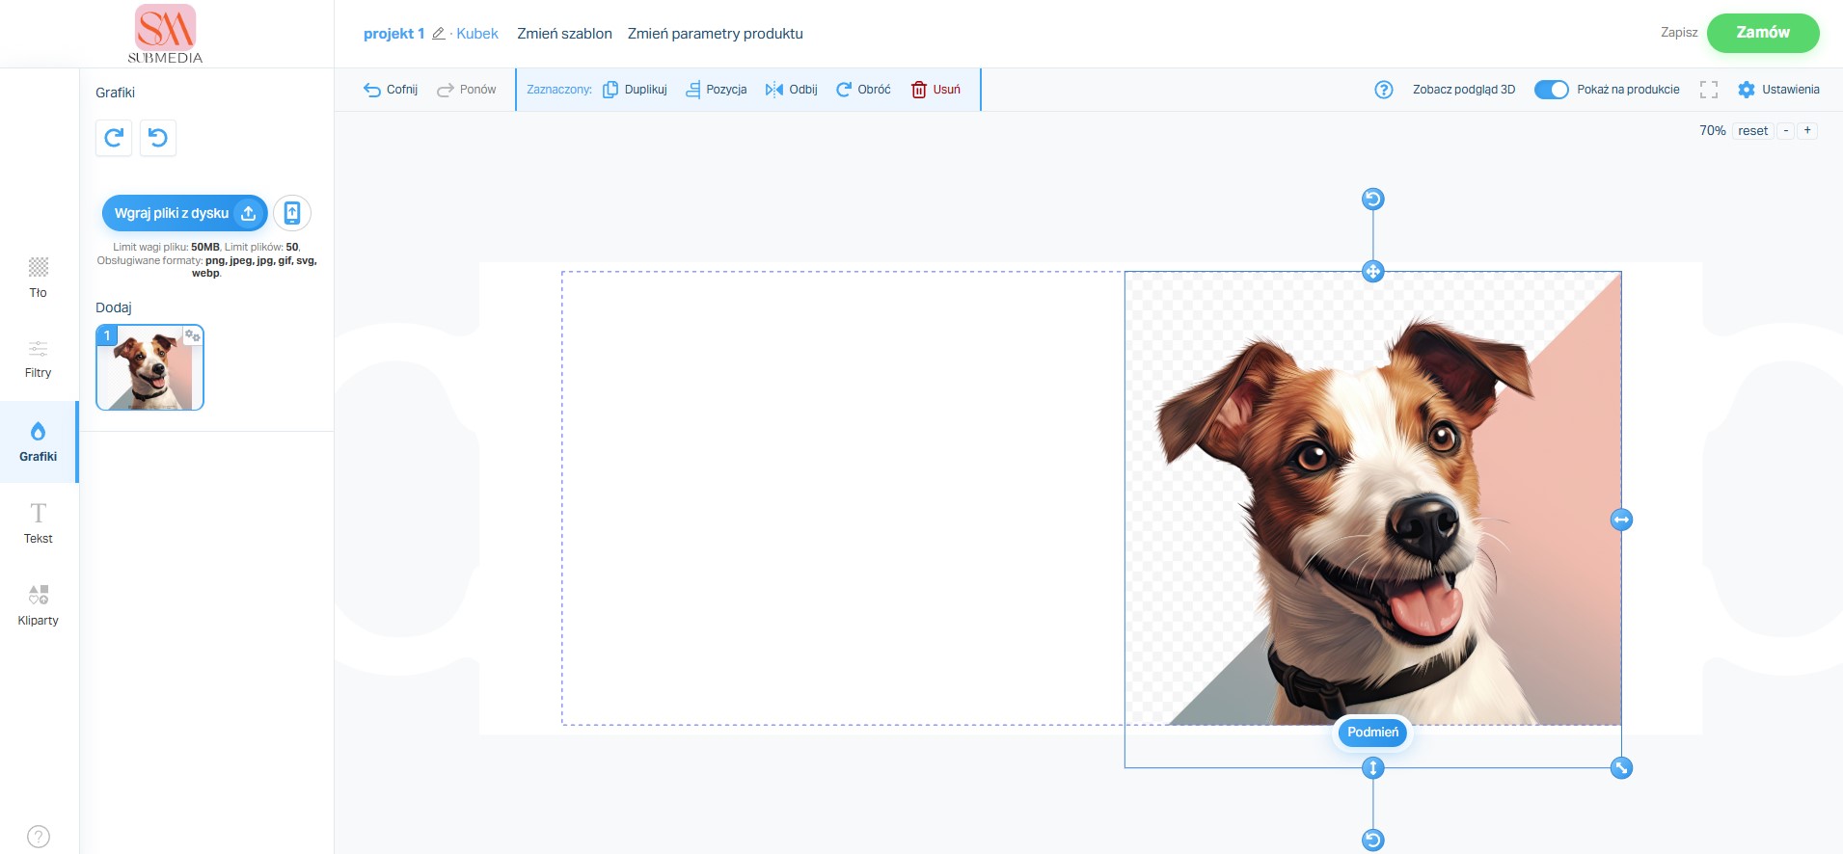Switch to the Tekst tab
This screenshot has height=854, width=1843.
click(x=39, y=523)
